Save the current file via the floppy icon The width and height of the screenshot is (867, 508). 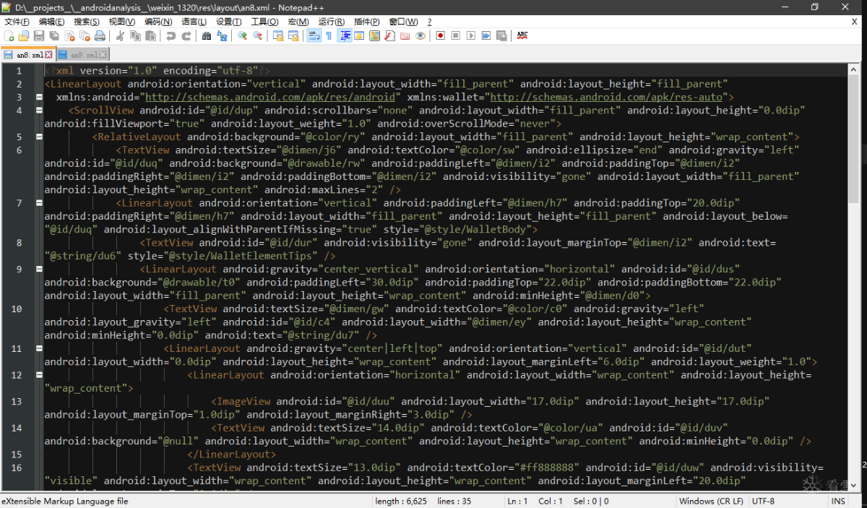(x=39, y=35)
